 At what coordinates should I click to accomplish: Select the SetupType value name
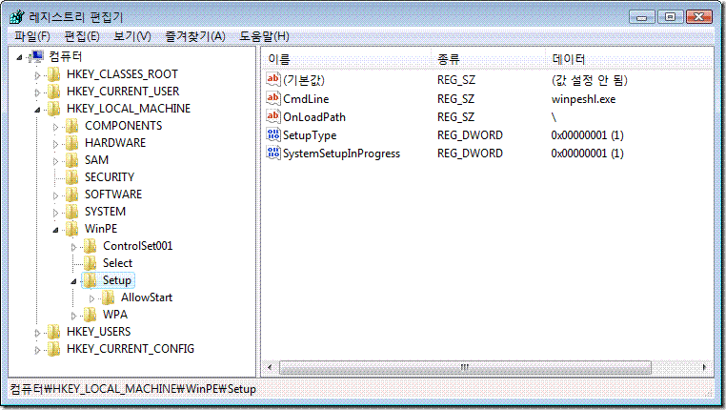click(310, 135)
